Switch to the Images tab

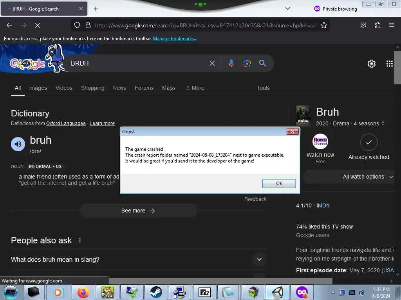click(x=38, y=88)
